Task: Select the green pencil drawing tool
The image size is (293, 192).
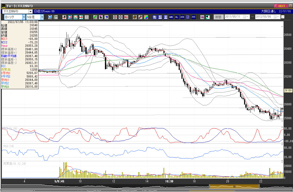Action: coord(95,17)
